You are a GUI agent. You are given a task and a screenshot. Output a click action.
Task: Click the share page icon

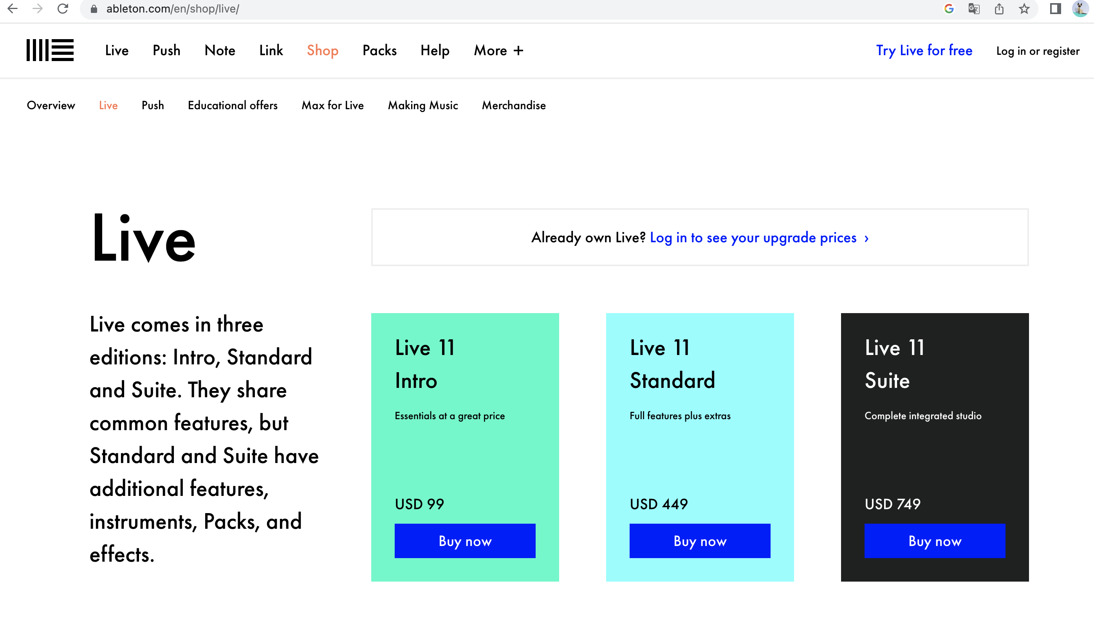(999, 9)
